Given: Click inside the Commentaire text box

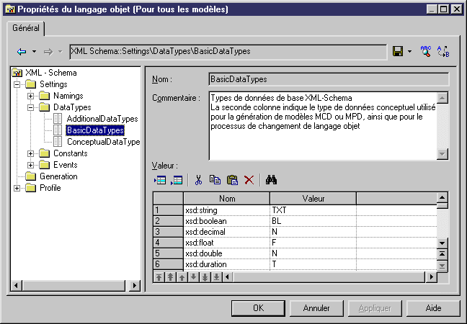Looking at the screenshot, I should pyautogui.click(x=323, y=125).
